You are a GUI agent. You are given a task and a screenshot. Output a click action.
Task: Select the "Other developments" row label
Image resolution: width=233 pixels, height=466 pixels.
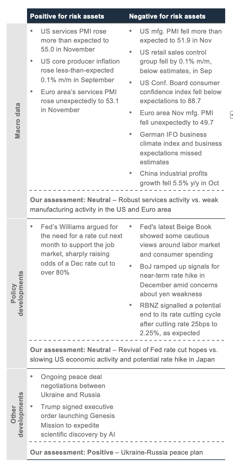pyautogui.click(x=17, y=414)
